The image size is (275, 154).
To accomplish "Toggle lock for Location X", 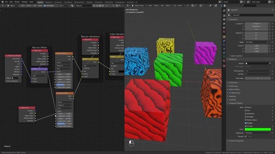I will pos(270,24).
